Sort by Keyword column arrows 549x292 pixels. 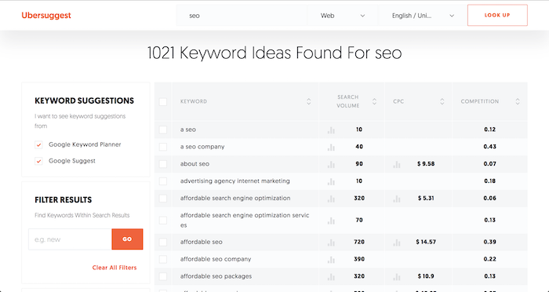[x=309, y=101]
